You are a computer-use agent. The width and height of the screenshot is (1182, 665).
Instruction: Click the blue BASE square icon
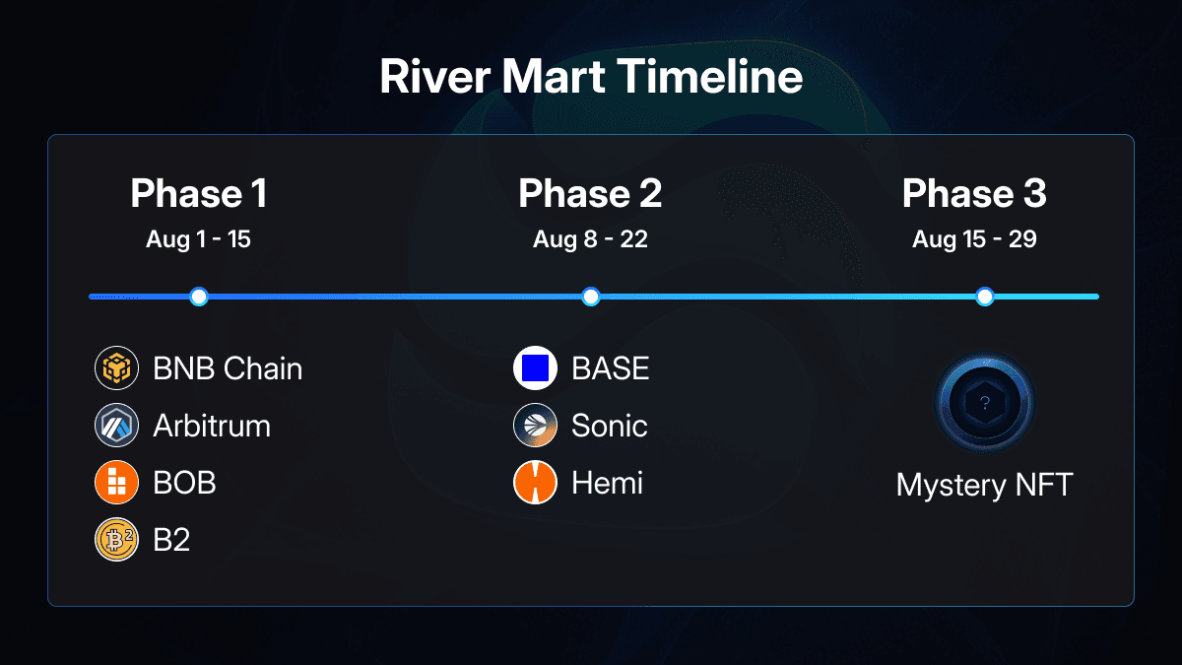pos(536,368)
